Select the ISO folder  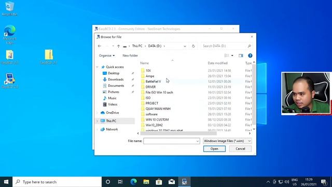coord(148,98)
